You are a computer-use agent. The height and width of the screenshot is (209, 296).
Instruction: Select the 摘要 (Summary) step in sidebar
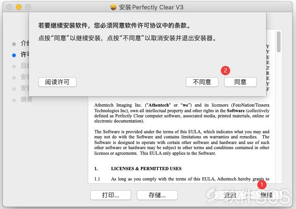27,100
